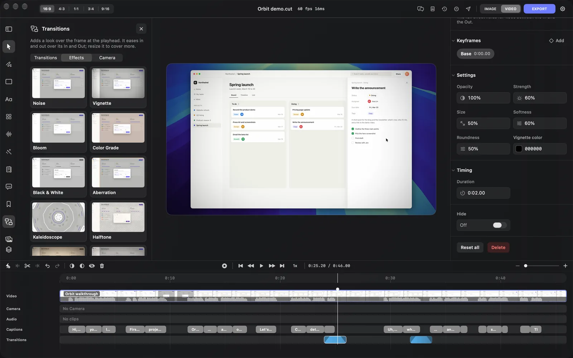
Task: Fast forward the playback
Action: [x=272, y=266]
